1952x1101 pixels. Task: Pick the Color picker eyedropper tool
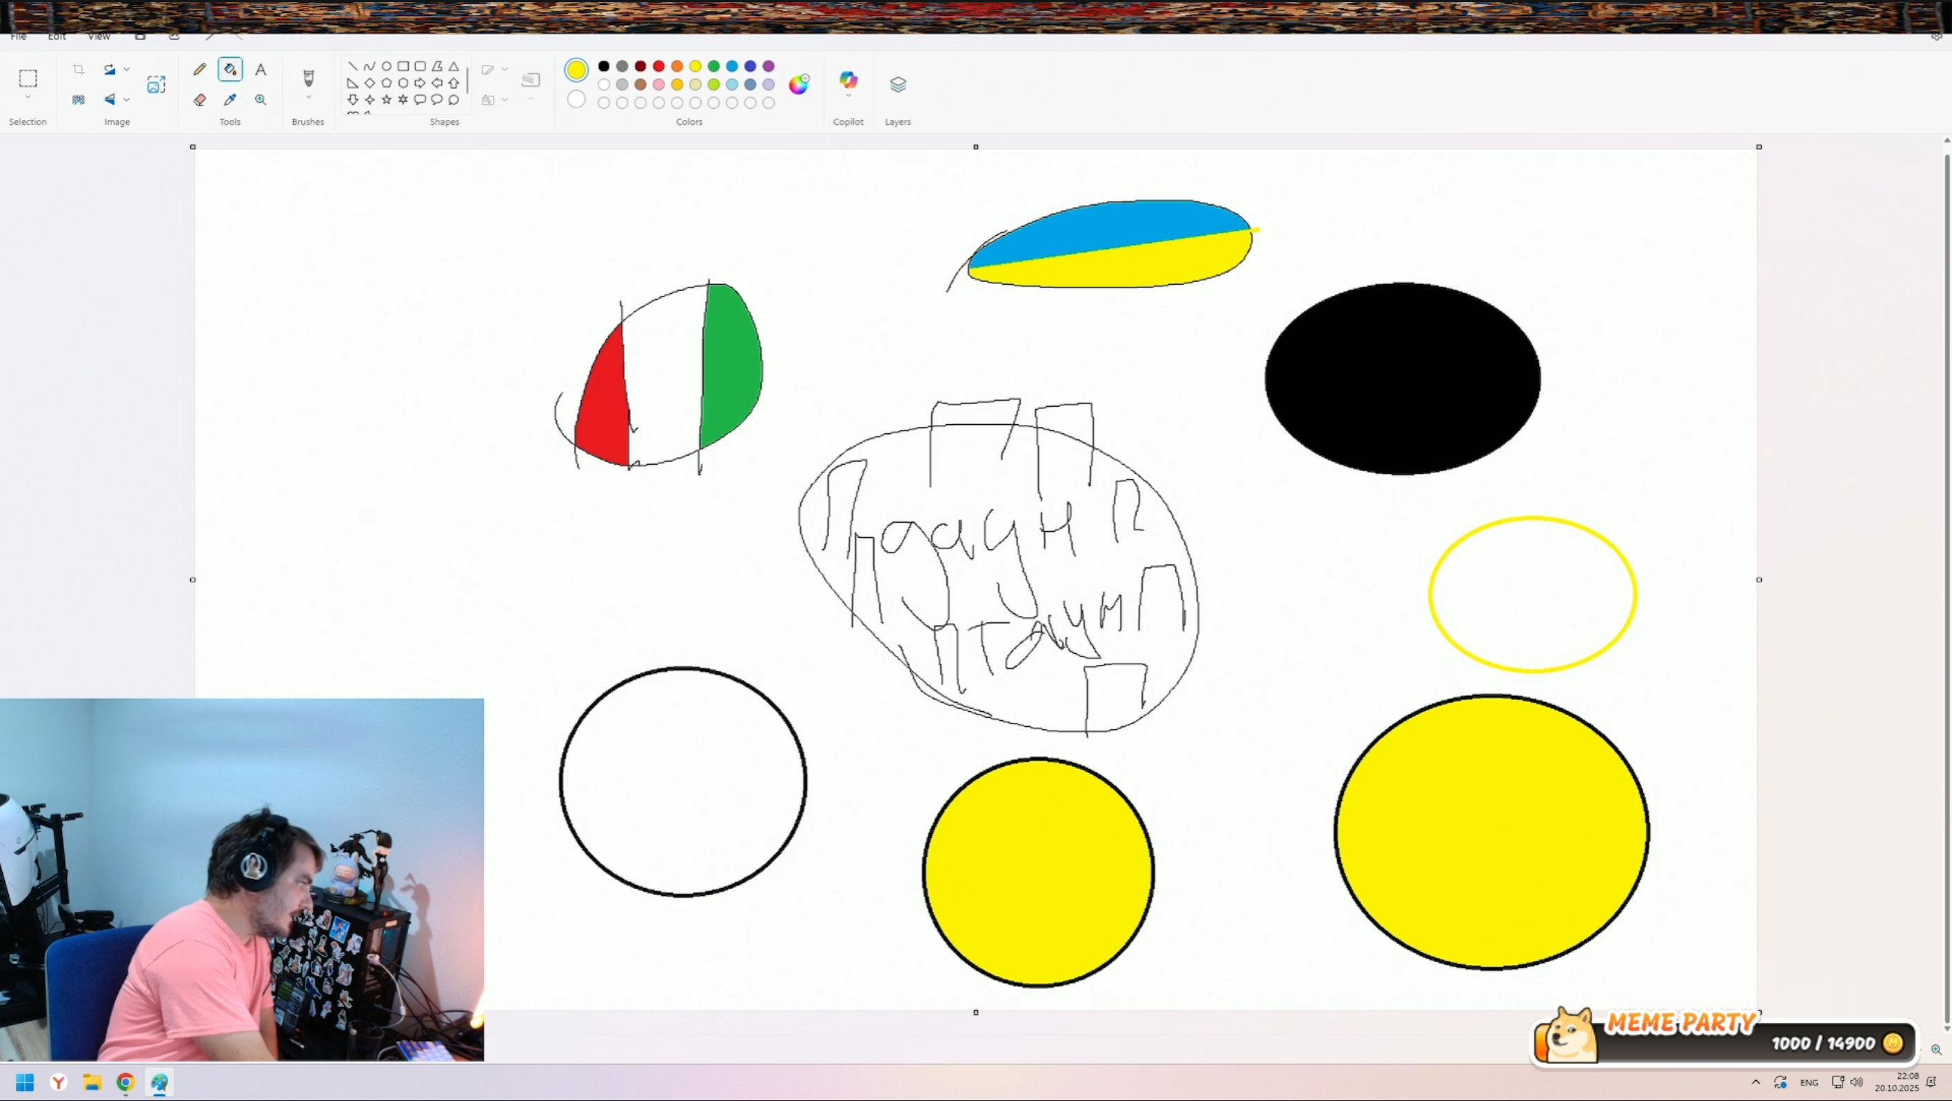click(230, 99)
